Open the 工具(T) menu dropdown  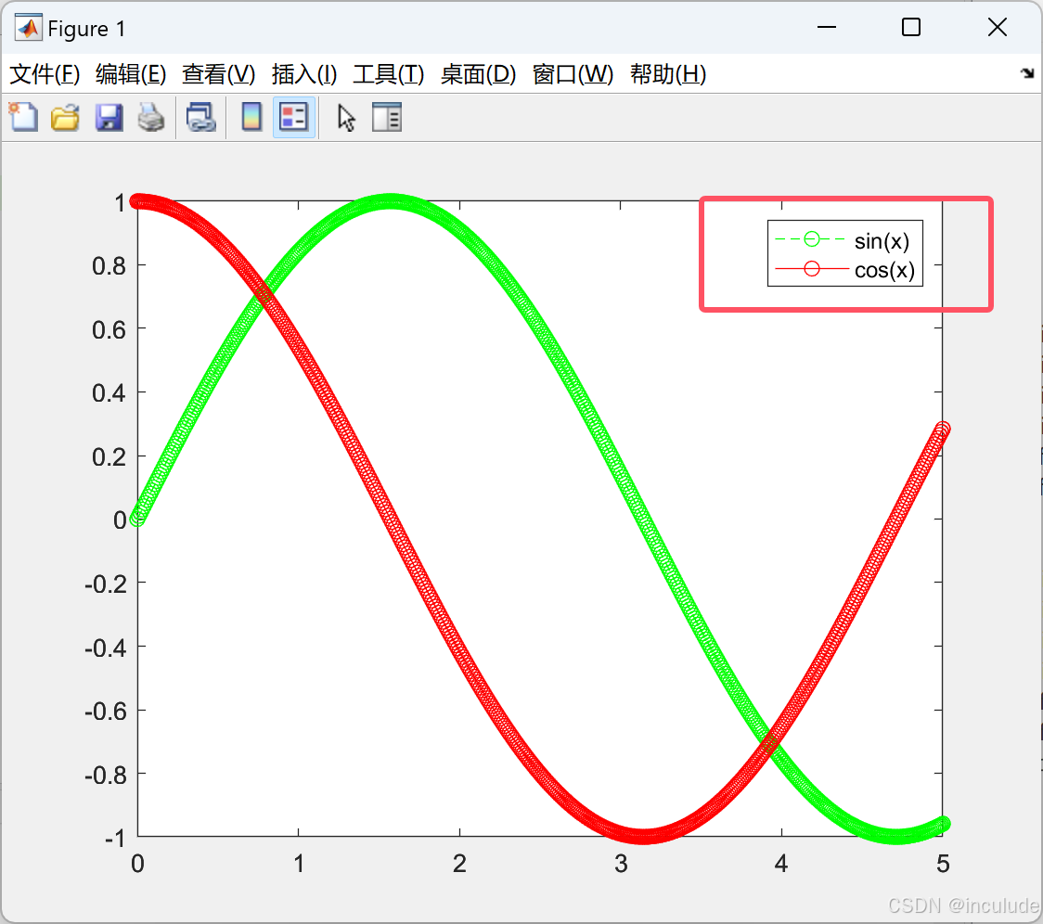[388, 74]
